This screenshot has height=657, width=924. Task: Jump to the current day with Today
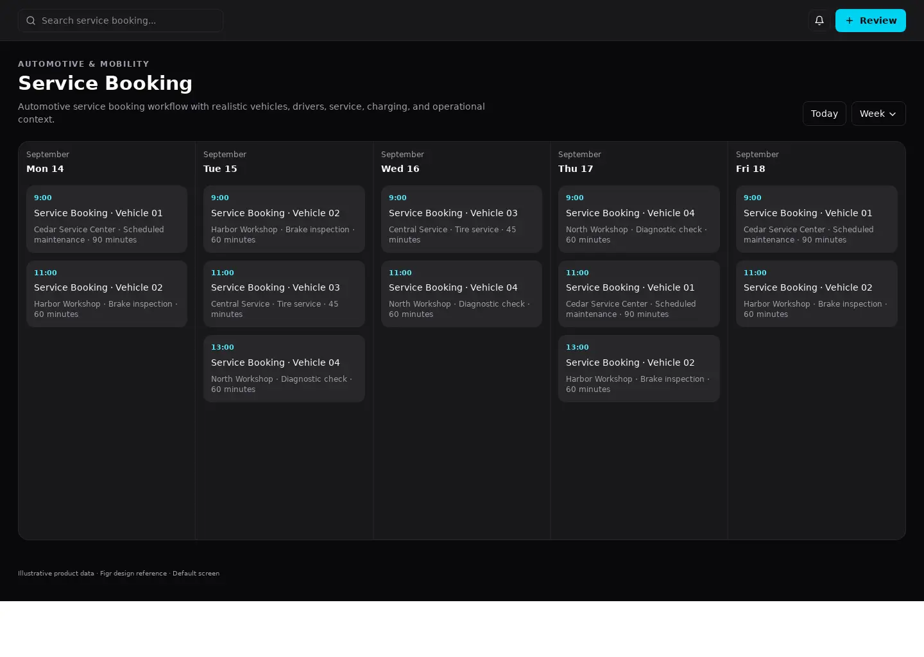tap(825, 114)
